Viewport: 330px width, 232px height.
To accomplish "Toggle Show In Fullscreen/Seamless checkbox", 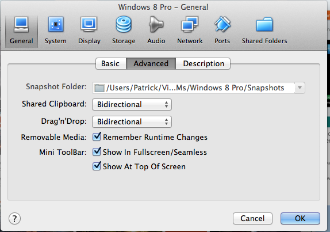I will [97, 152].
